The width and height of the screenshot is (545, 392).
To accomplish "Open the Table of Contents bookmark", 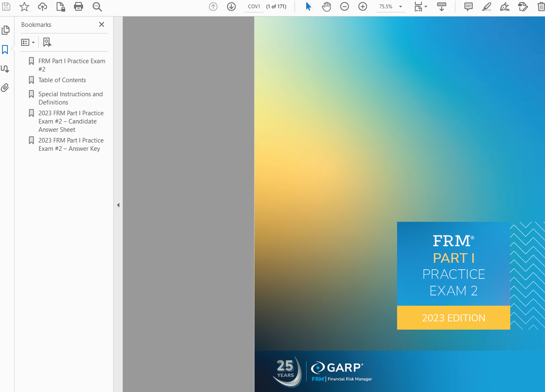I will pyautogui.click(x=62, y=80).
